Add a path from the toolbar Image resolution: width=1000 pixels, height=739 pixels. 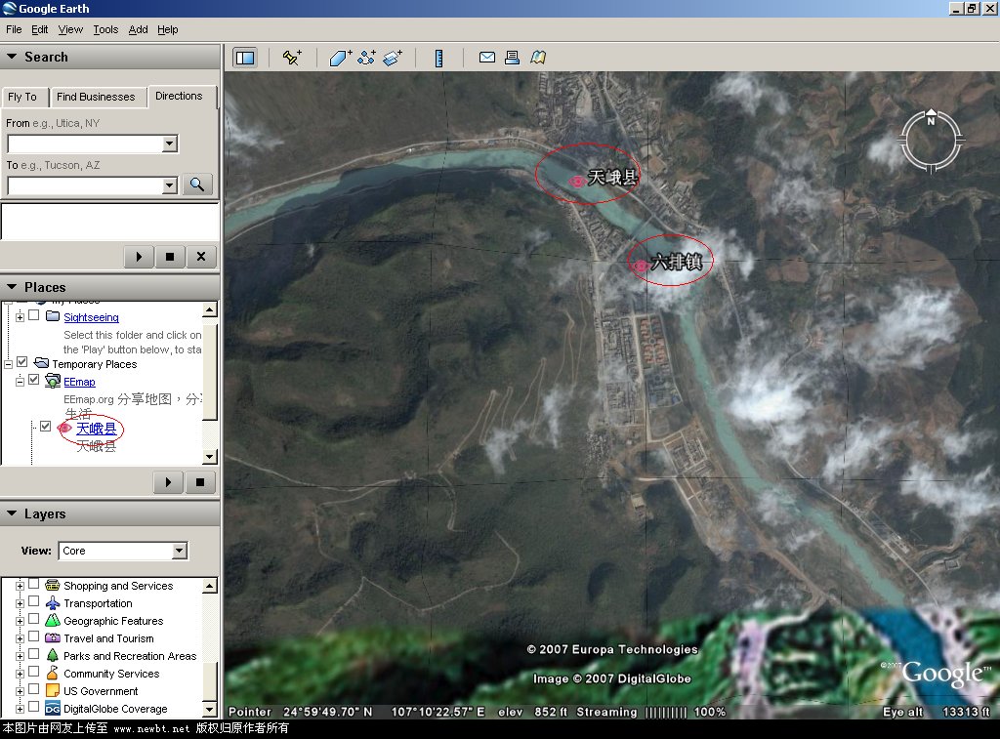pyautogui.click(x=367, y=58)
